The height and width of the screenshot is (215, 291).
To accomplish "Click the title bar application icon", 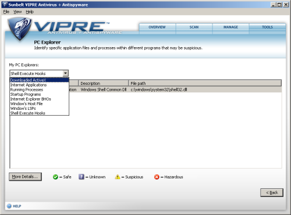I will pyautogui.click(x=5, y=5).
